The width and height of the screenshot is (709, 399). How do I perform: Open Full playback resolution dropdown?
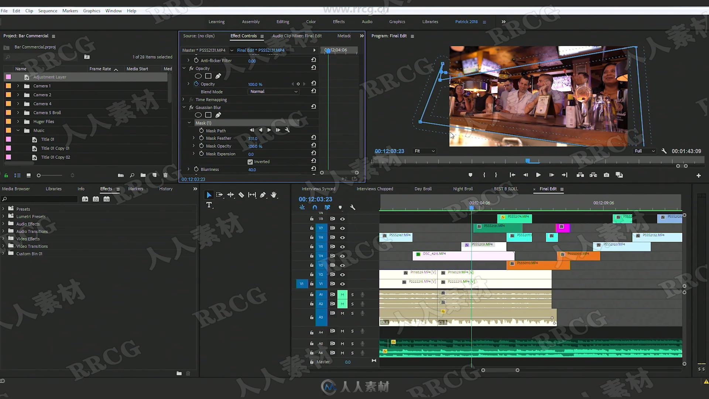pyautogui.click(x=644, y=151)
